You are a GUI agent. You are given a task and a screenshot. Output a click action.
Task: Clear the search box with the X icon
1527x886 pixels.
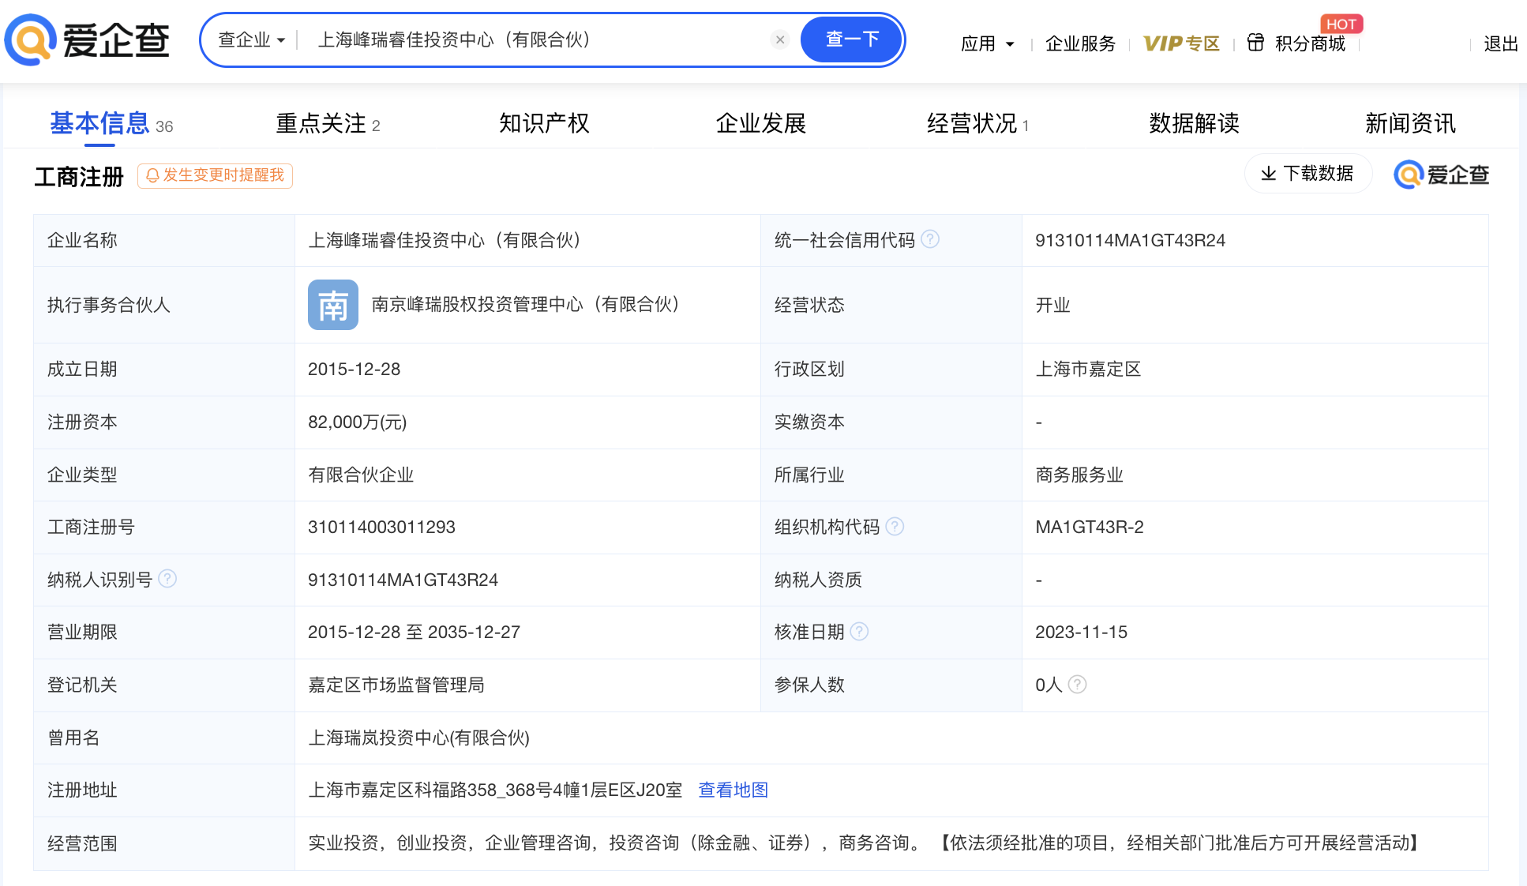pos(779,39)
